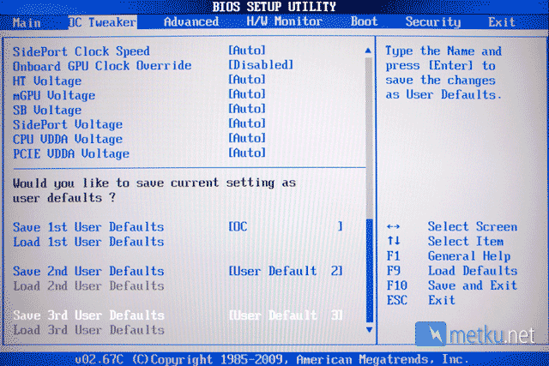Viewport: 549px width, 366px height.
Task: Select the PCIE VDDA Voltage setting
Action: pyautogui.click(x=71, y=154)
